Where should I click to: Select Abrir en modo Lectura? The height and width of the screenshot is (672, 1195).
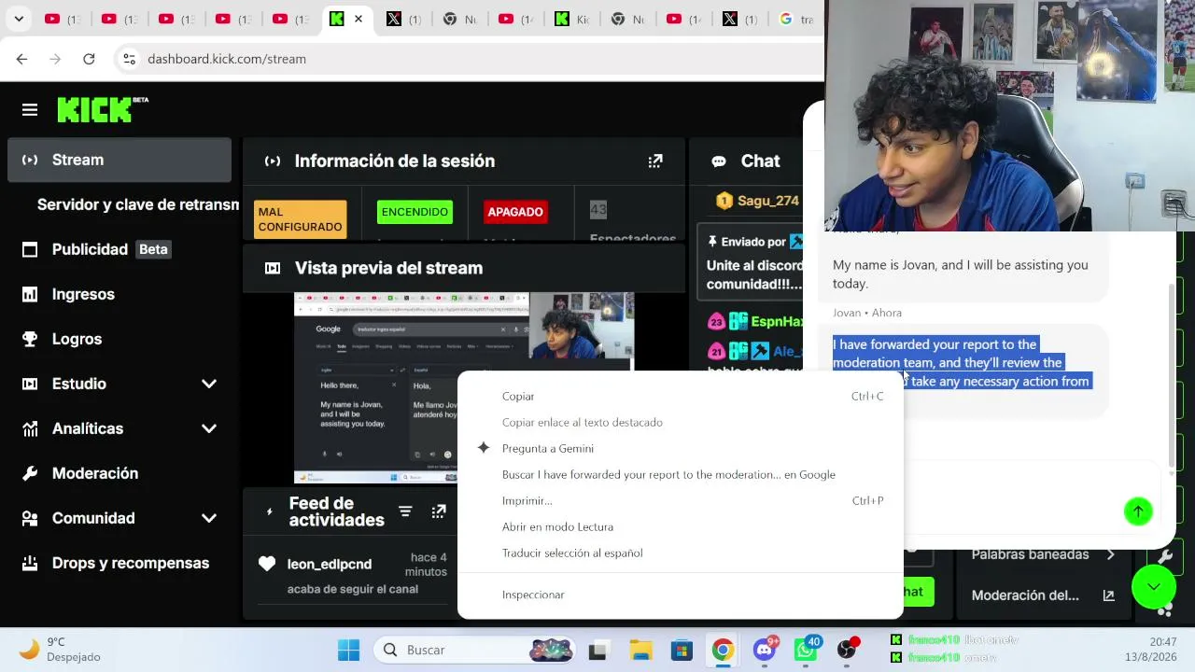[x=680, y=527]
